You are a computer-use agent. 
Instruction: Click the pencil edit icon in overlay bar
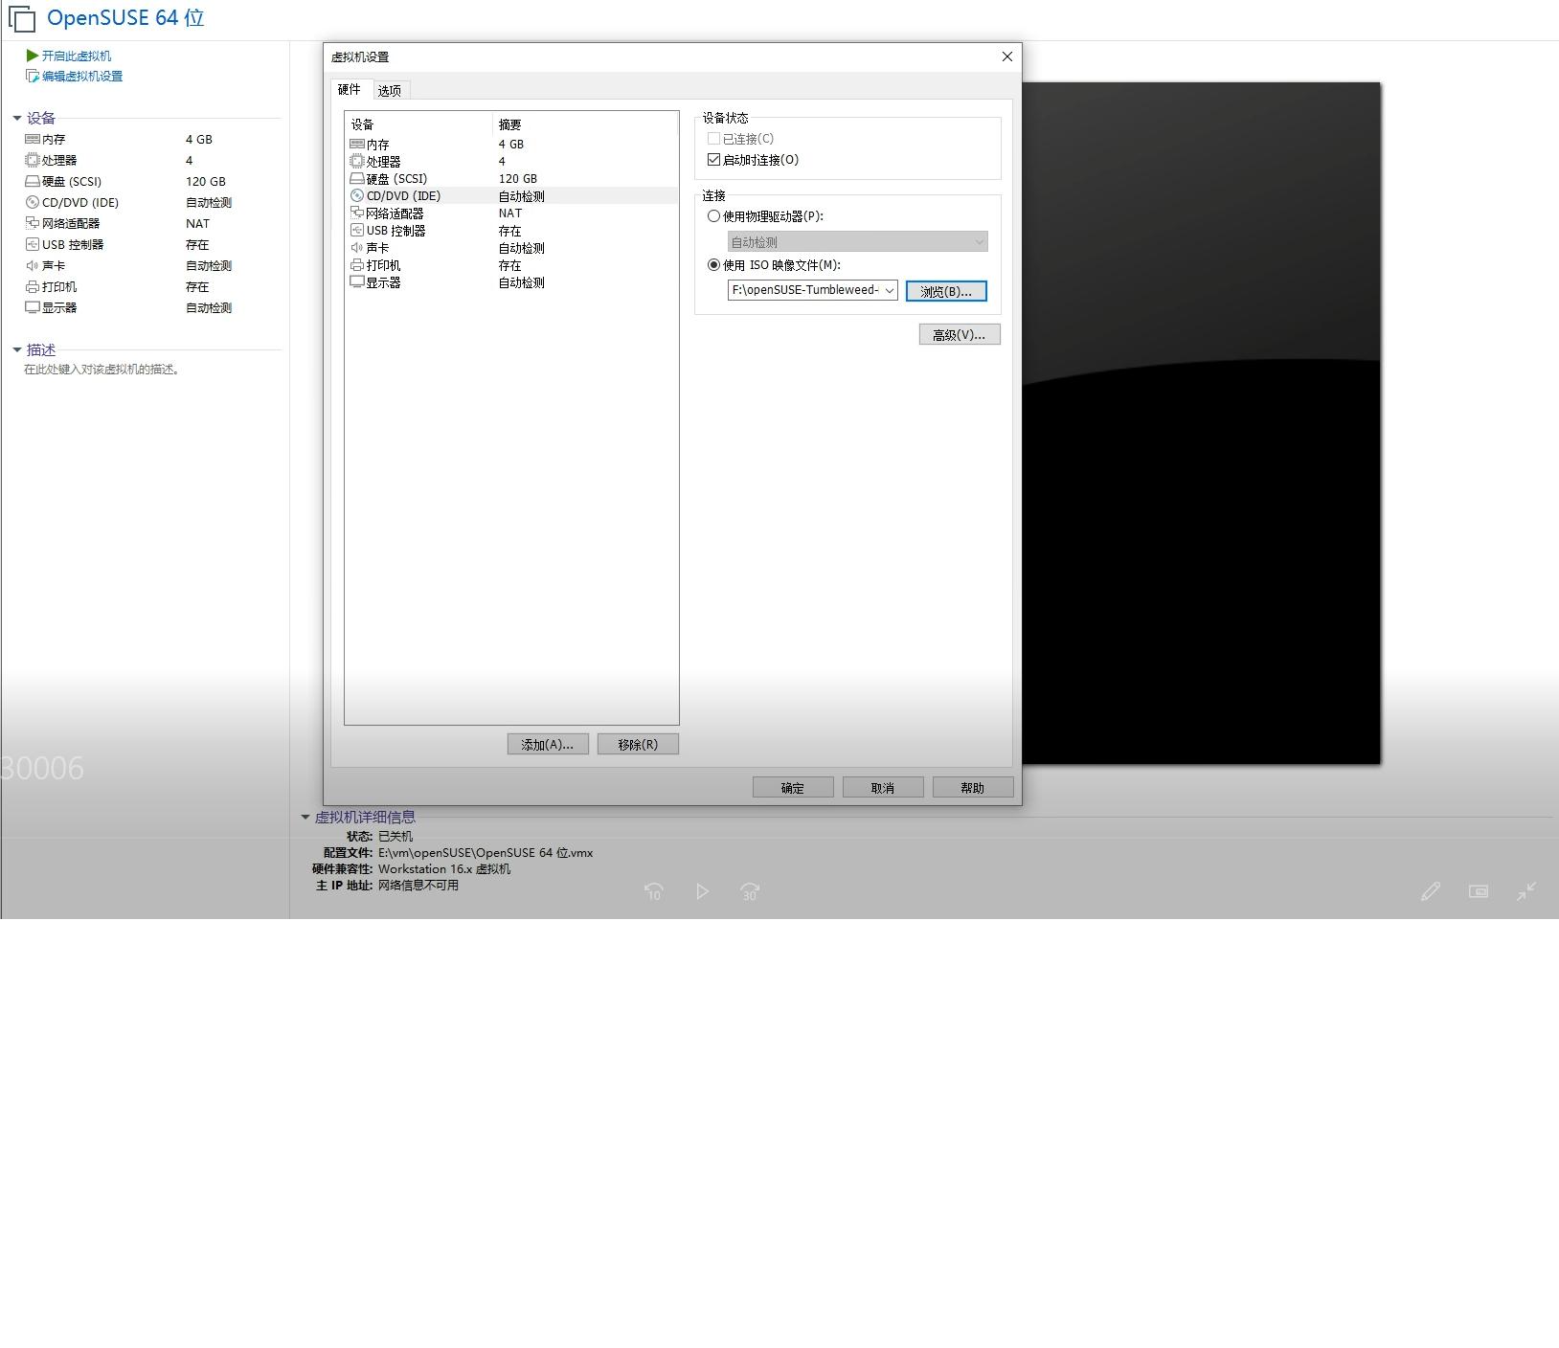point(1431,891)
